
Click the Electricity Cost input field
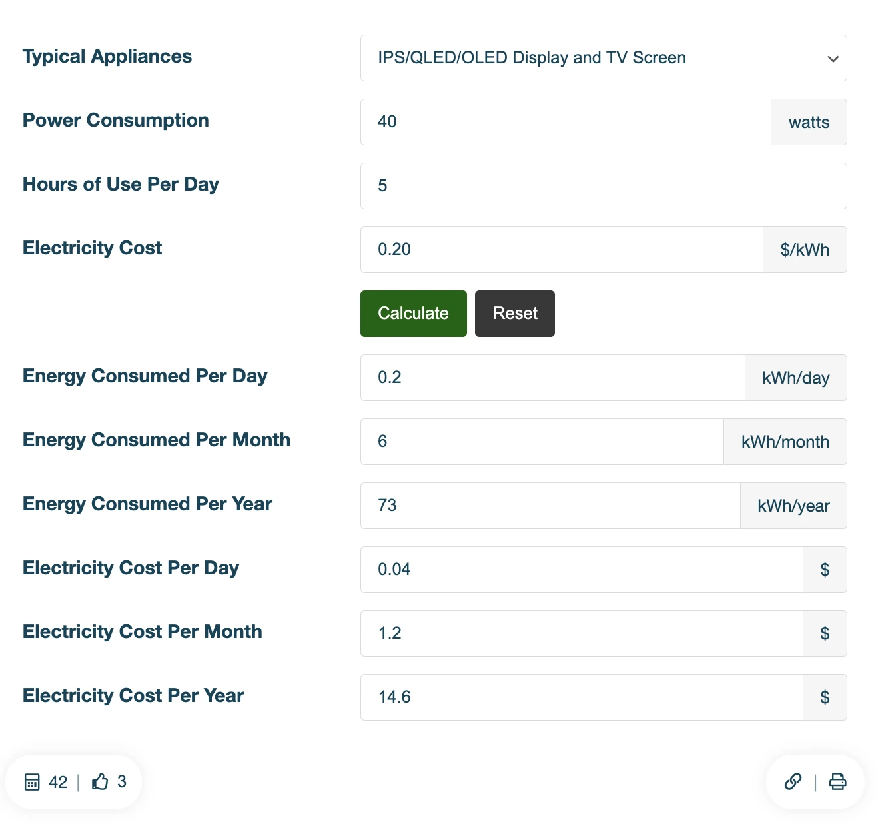tap(562, 250)
